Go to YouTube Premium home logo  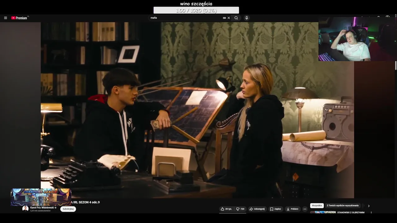click(x=20, y=18)
